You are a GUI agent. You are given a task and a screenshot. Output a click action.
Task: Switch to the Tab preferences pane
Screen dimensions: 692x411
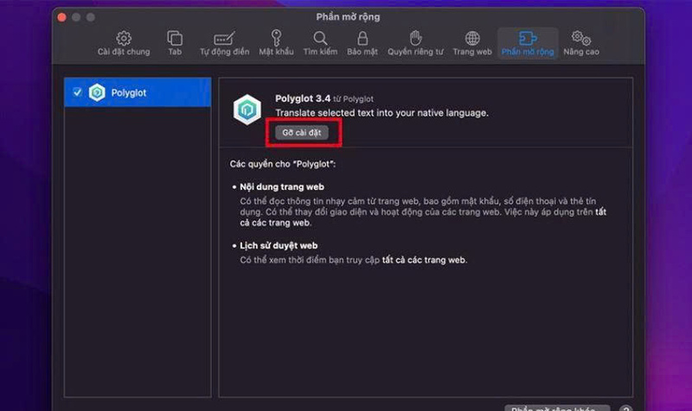click(x=175, y=43)
